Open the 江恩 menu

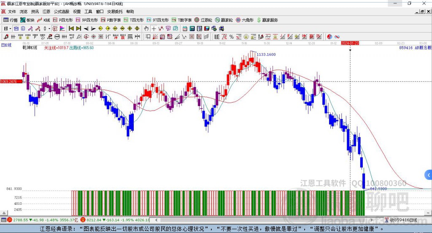coord(46,12)
